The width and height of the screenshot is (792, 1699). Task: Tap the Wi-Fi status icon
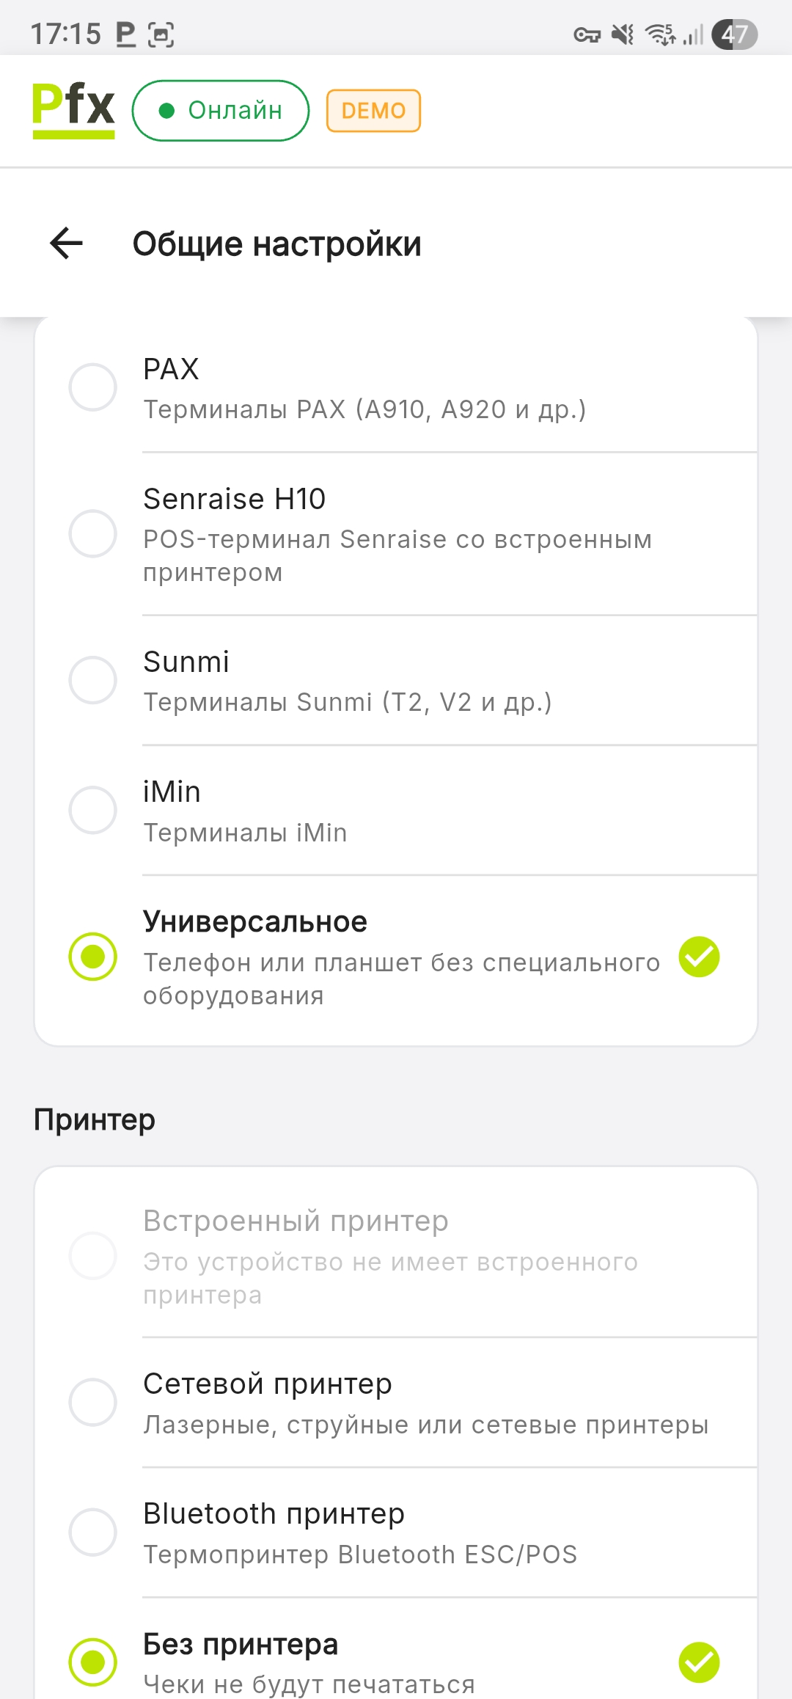tap(660, 34)
